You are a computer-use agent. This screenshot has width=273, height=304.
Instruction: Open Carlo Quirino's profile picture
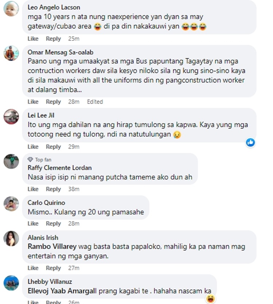pyautogui.click(x=11, y=204)
